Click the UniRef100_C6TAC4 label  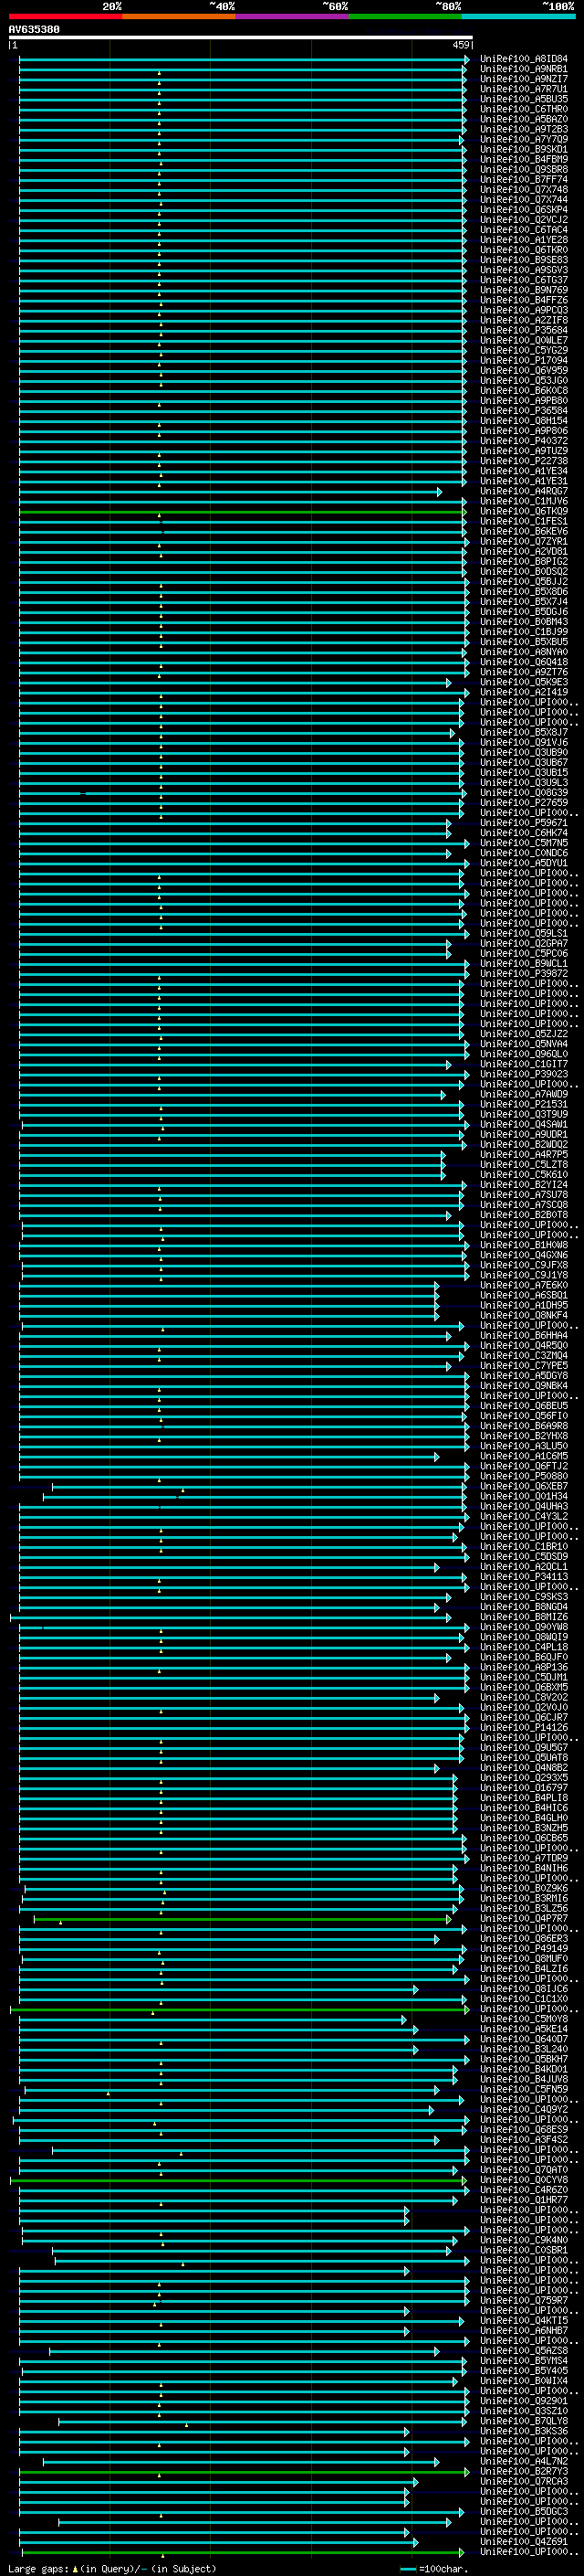click(x=524, y=230)
